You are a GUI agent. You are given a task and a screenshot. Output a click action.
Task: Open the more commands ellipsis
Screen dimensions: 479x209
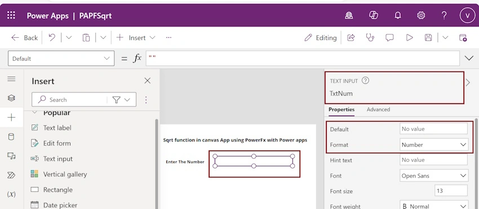click(x=168, y=38)
